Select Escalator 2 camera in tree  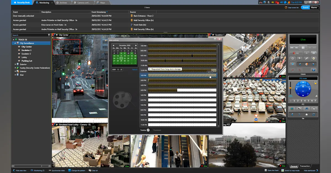click(x=26, y=54)
